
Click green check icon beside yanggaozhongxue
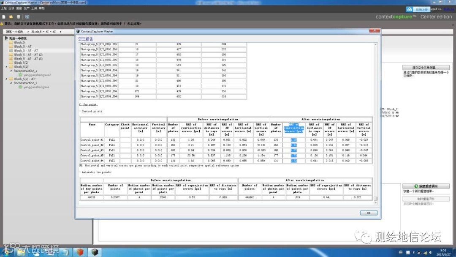point(20,87)
